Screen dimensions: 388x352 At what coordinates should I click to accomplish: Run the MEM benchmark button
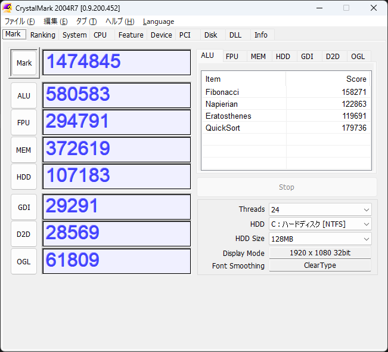click(x=24, y=150)
